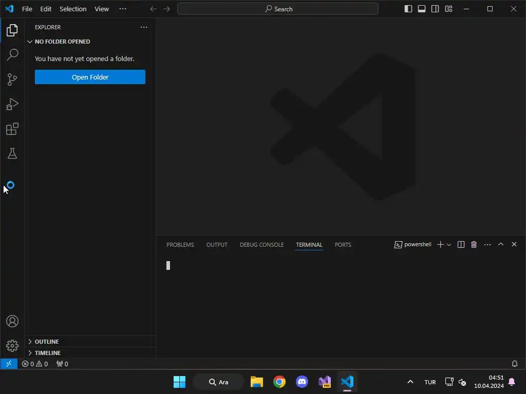
Task: Click the muted volume tray icon
Action: pos(462,382)
